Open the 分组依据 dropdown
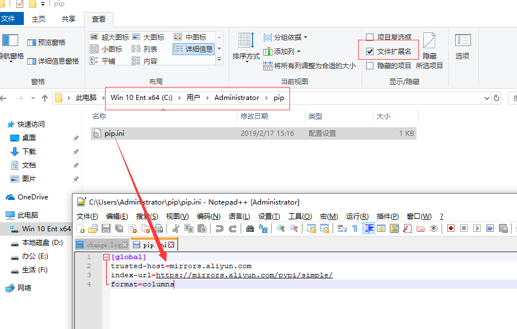The image size is (517, 329). (x=285, y=38)
